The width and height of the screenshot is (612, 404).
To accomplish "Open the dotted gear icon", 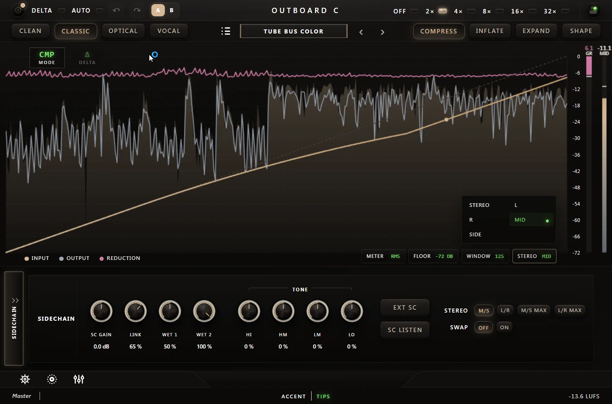I will click(x=52, y=379).
